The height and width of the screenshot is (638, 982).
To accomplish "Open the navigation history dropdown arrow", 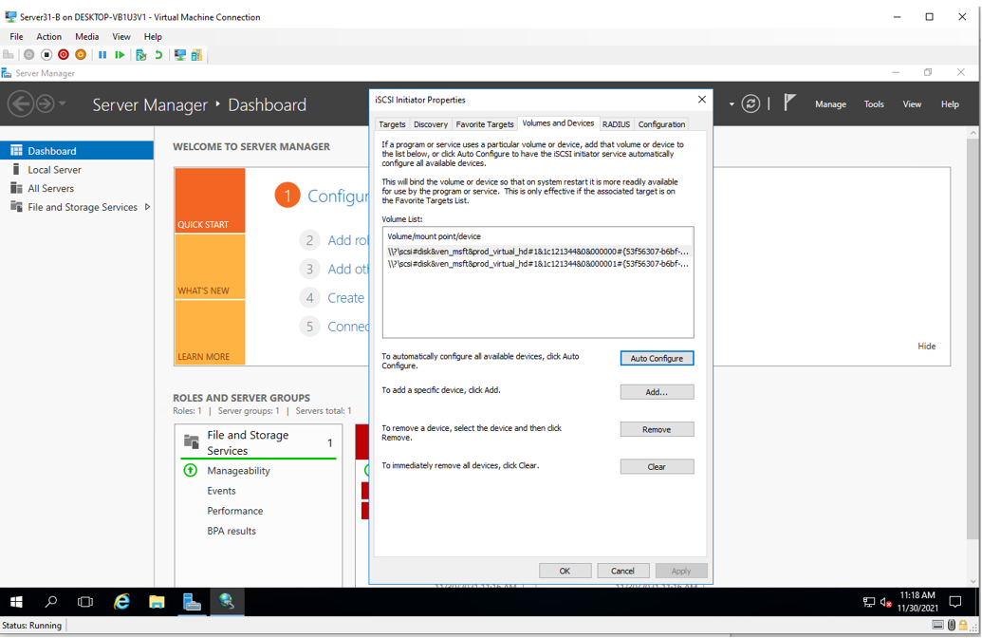I will [62, 103].
